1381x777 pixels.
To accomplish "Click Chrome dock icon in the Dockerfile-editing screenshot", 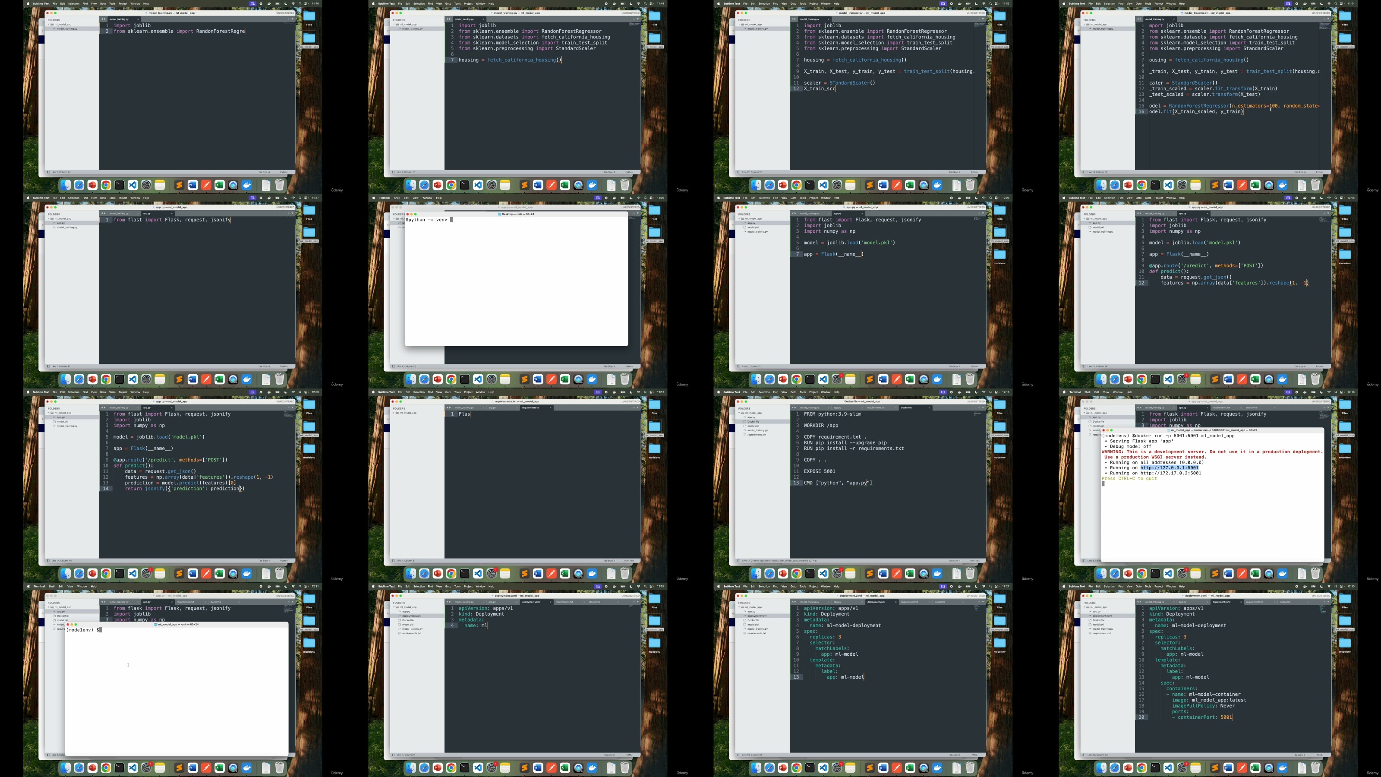I will point(796,574).
